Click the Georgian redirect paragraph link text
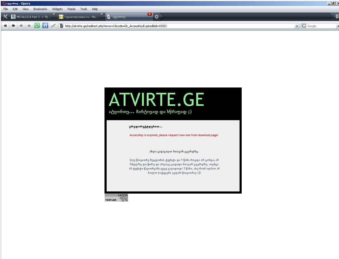The height and width of the screenshot is (259, 339). click(x=174, y=166)
